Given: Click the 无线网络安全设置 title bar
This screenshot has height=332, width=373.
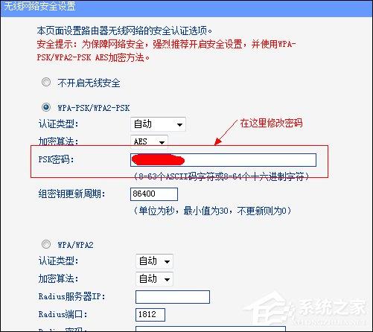Looking at the screenshot, I should point(186,8).
